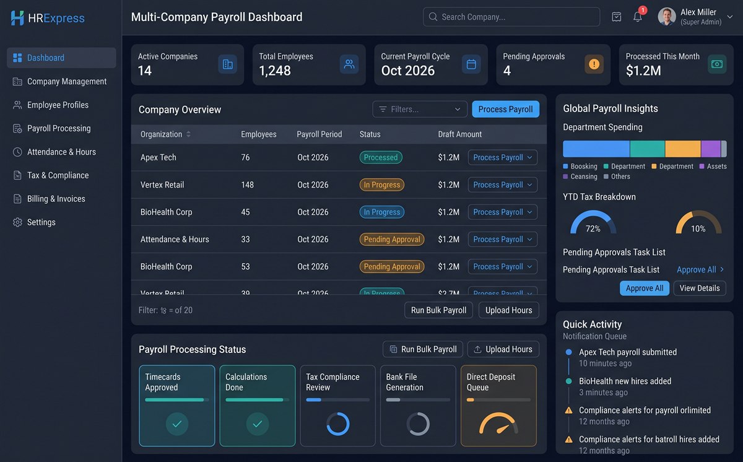Viewport: 743px width, 462px height.
Task: Open Company Management in the sidebar
Action: 61,81
